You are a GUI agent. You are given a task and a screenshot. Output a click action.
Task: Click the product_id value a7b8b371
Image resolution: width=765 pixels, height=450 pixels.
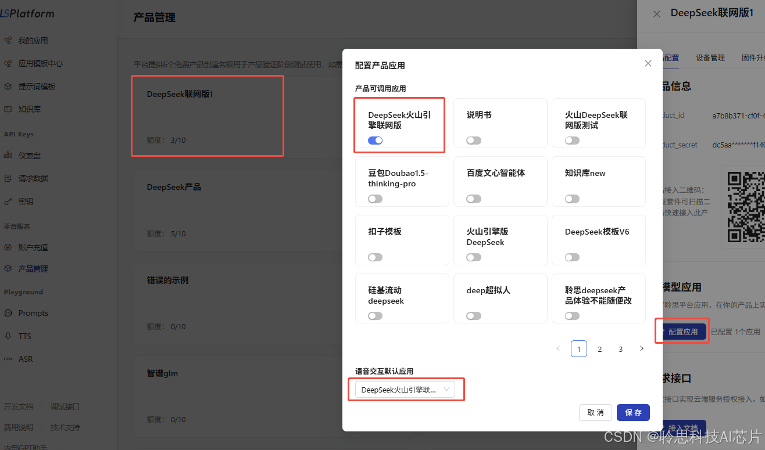pos(738,116)
